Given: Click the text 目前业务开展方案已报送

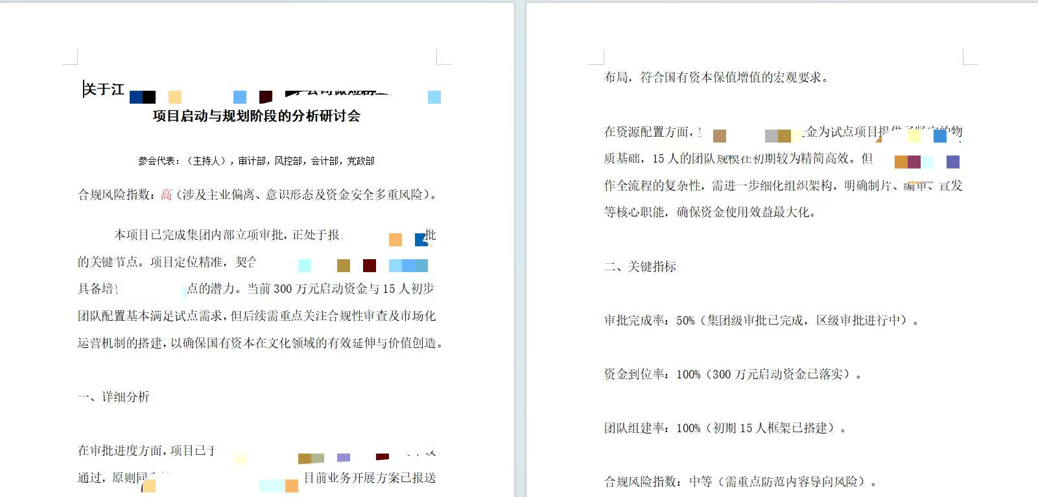Looking at the screenshot, I should pos(370,478).
